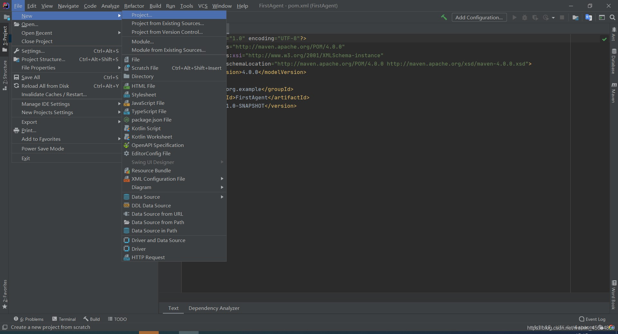Image resolution: width=618 pixels, height=334 pixels.
Task: Expand the Run dropdown arrow in toolbar
Action: (x=553, y=18)
